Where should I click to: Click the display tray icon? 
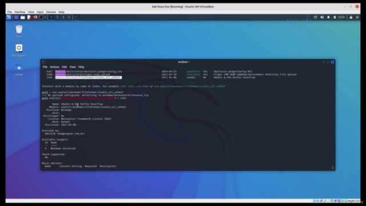click(315, 17)
